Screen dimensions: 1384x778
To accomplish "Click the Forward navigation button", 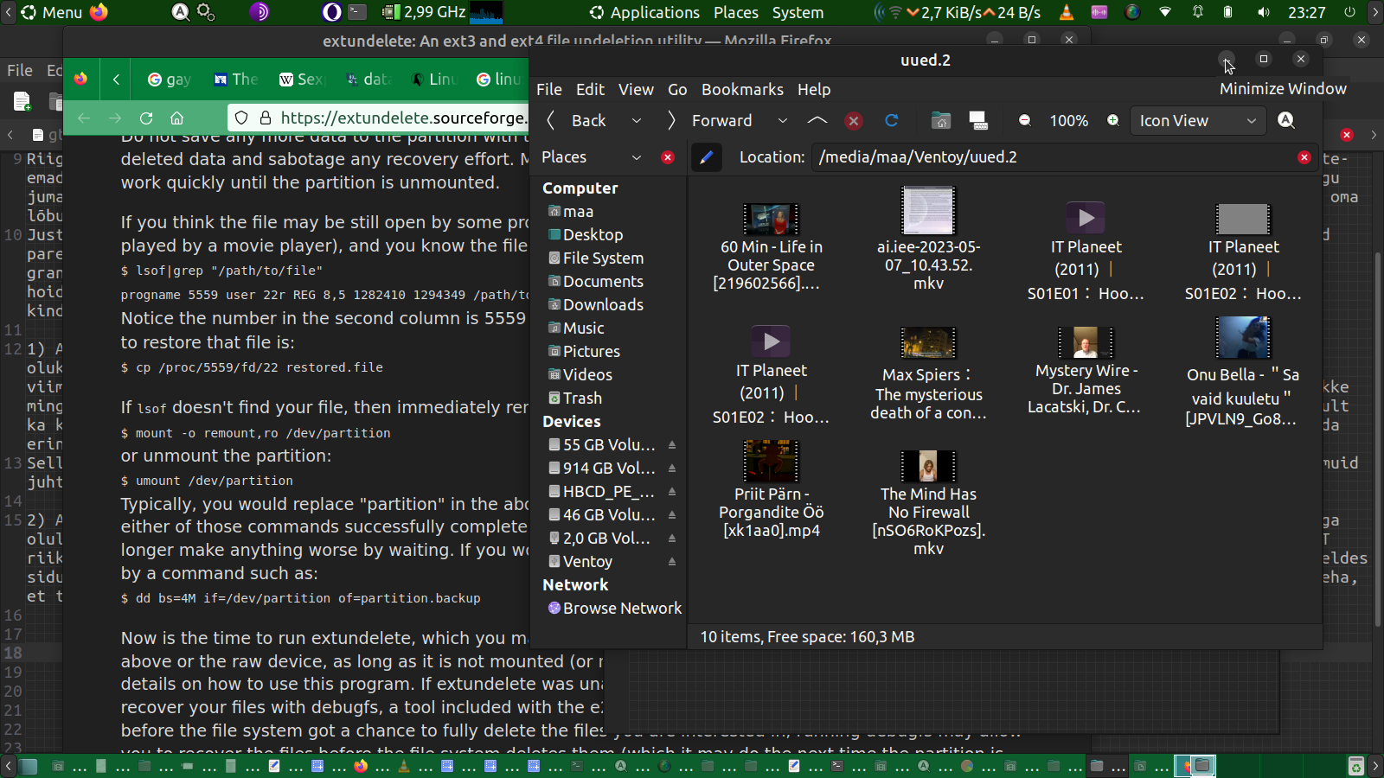I will pos(711,121).
